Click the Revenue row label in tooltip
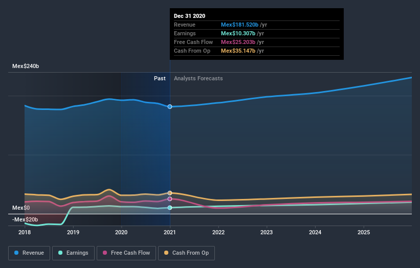This screenshot has width=420, height=268. (x=185, y=25)
